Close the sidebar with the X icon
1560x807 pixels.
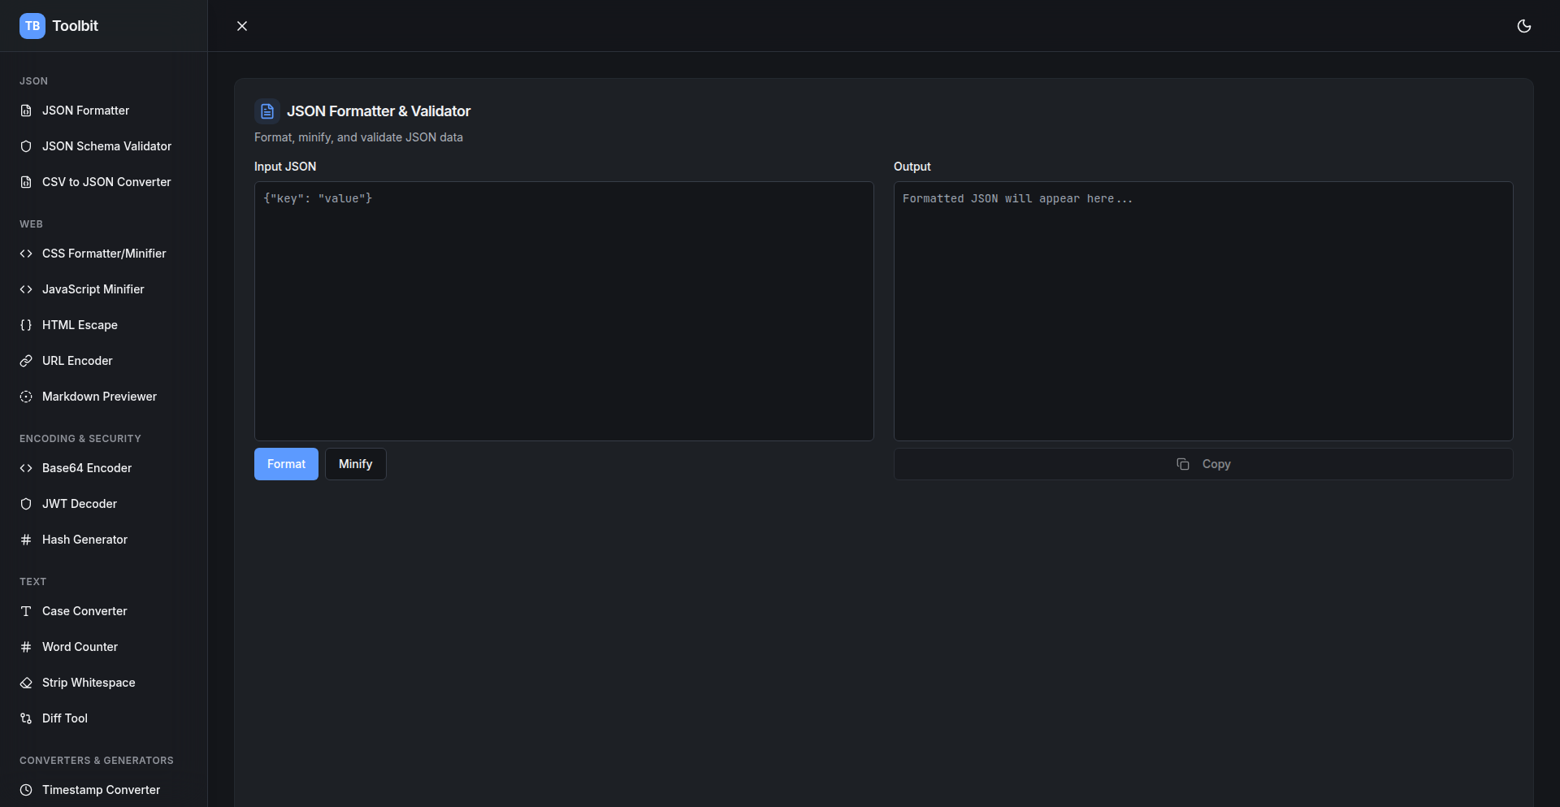[242, 26]
